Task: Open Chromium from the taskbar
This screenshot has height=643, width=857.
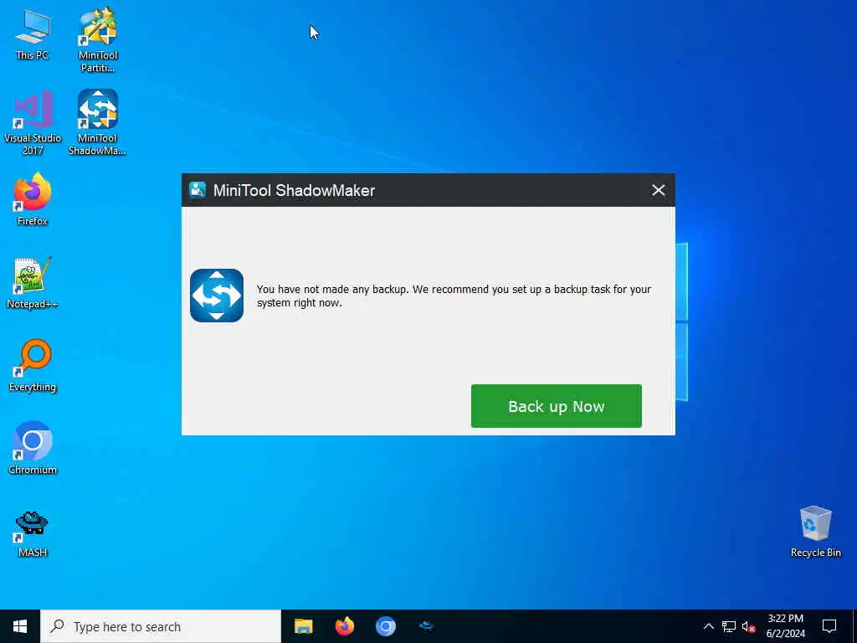Action: click(x=385, y=626)
